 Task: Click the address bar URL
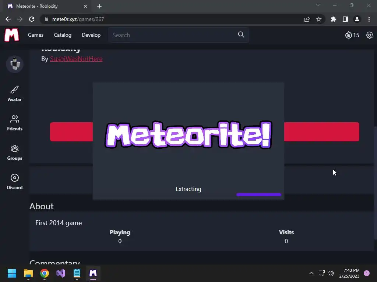click(x=78, y=19)
